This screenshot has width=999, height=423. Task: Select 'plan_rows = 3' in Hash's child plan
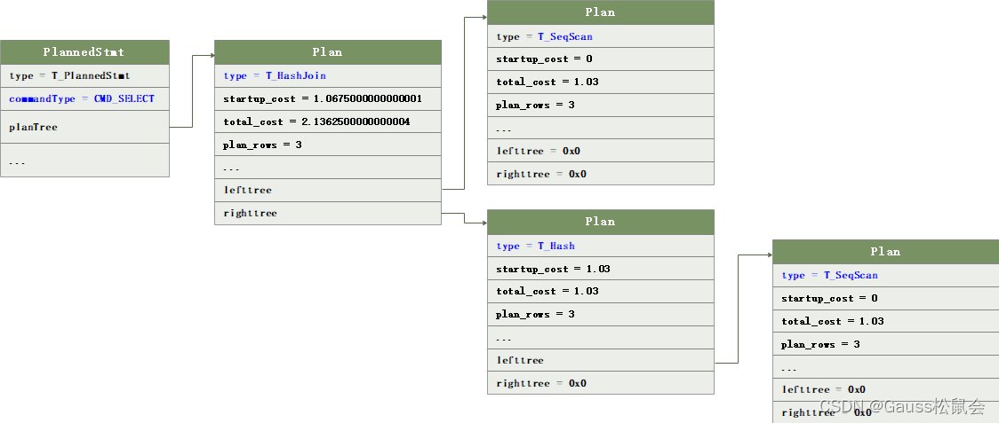885,344
